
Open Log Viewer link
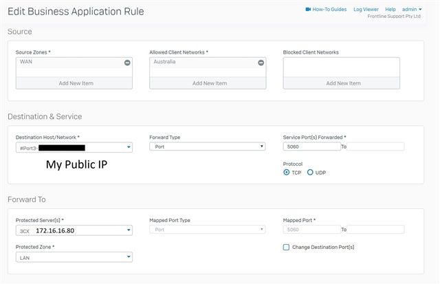(366, 9)
